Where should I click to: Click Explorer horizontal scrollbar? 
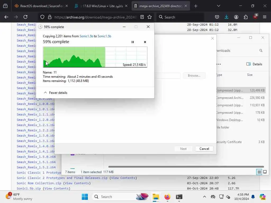pos(186,167)
